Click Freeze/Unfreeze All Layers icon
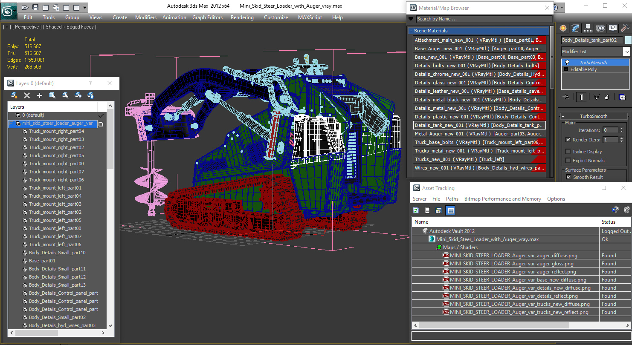This screenshot has width=632, height=345. [91, 95]
